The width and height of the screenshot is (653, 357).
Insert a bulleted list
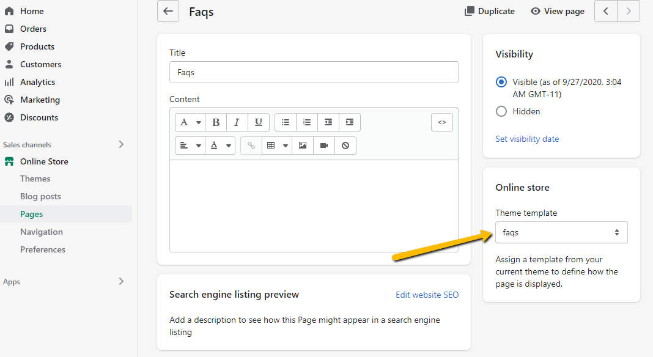[x=286, y=122]
